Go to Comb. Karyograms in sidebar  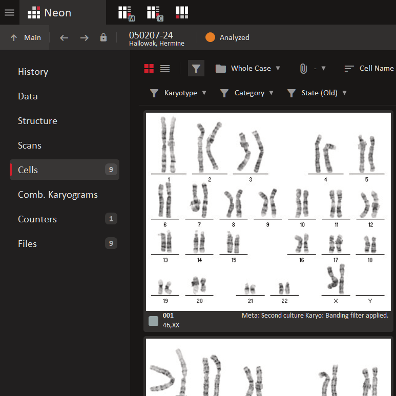[x=57, y=195]
